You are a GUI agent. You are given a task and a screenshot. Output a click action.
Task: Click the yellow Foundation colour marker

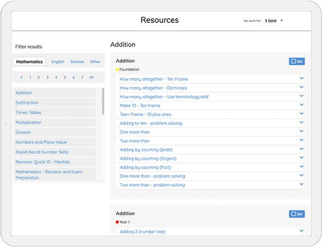(117, 69)
